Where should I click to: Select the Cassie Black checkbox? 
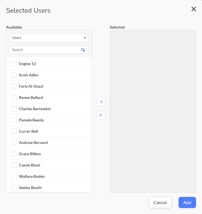tap(14, 165)
